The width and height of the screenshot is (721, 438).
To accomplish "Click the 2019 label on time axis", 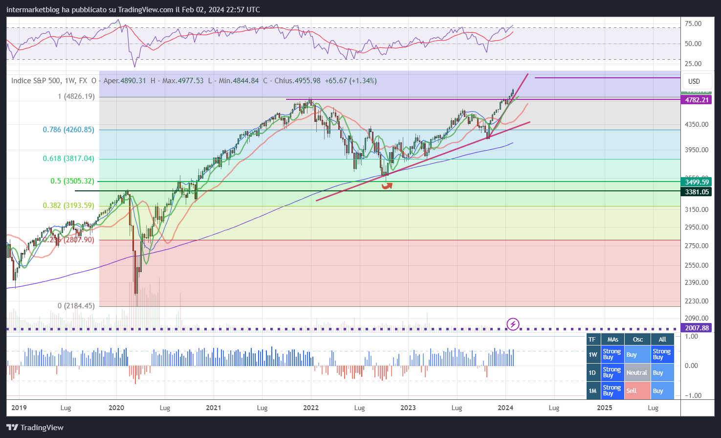I will point(19,408).
